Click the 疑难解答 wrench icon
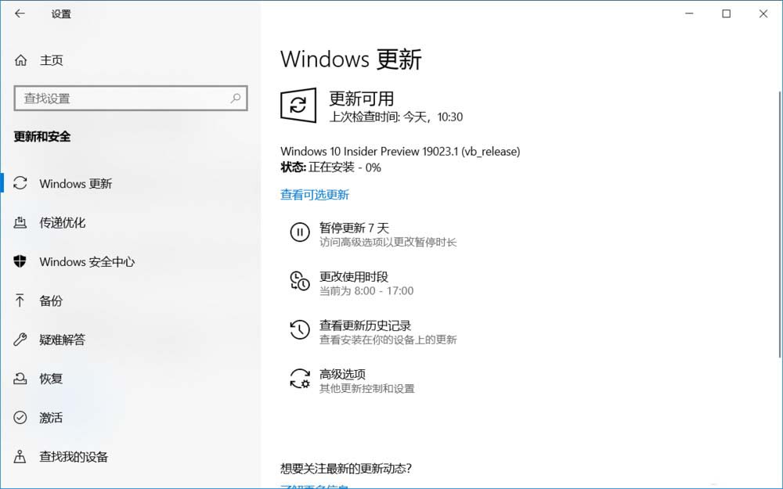 [20, 340]
